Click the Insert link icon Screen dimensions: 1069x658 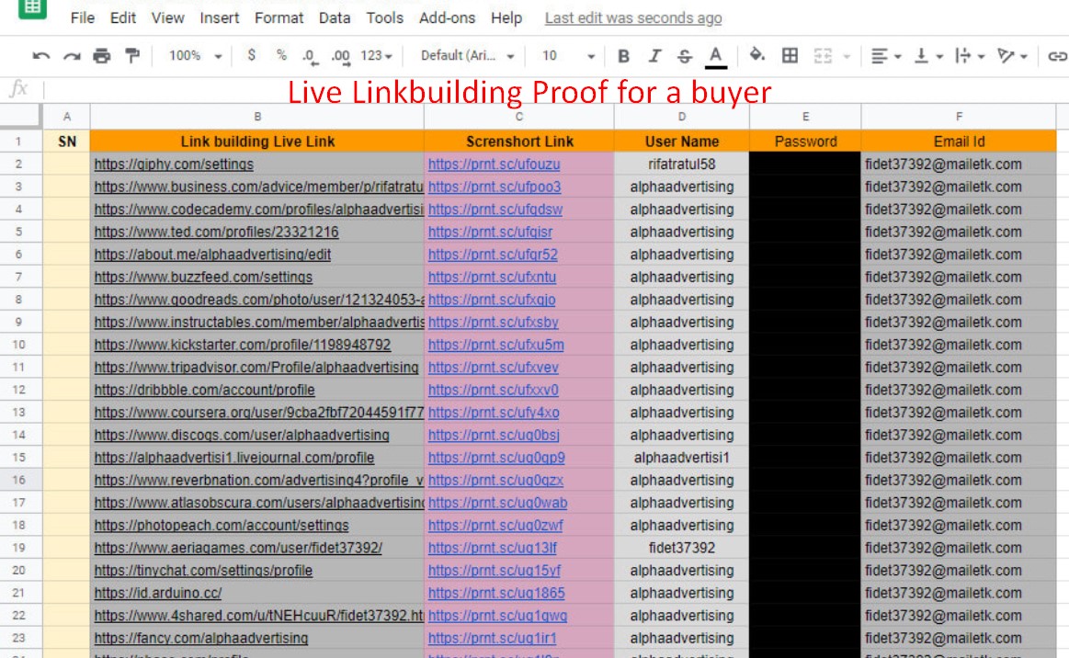[1057, 56]
